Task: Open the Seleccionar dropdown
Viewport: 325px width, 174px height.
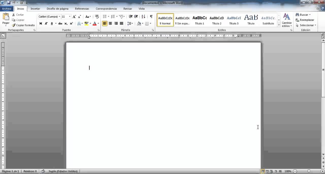Action: [306, 25]
